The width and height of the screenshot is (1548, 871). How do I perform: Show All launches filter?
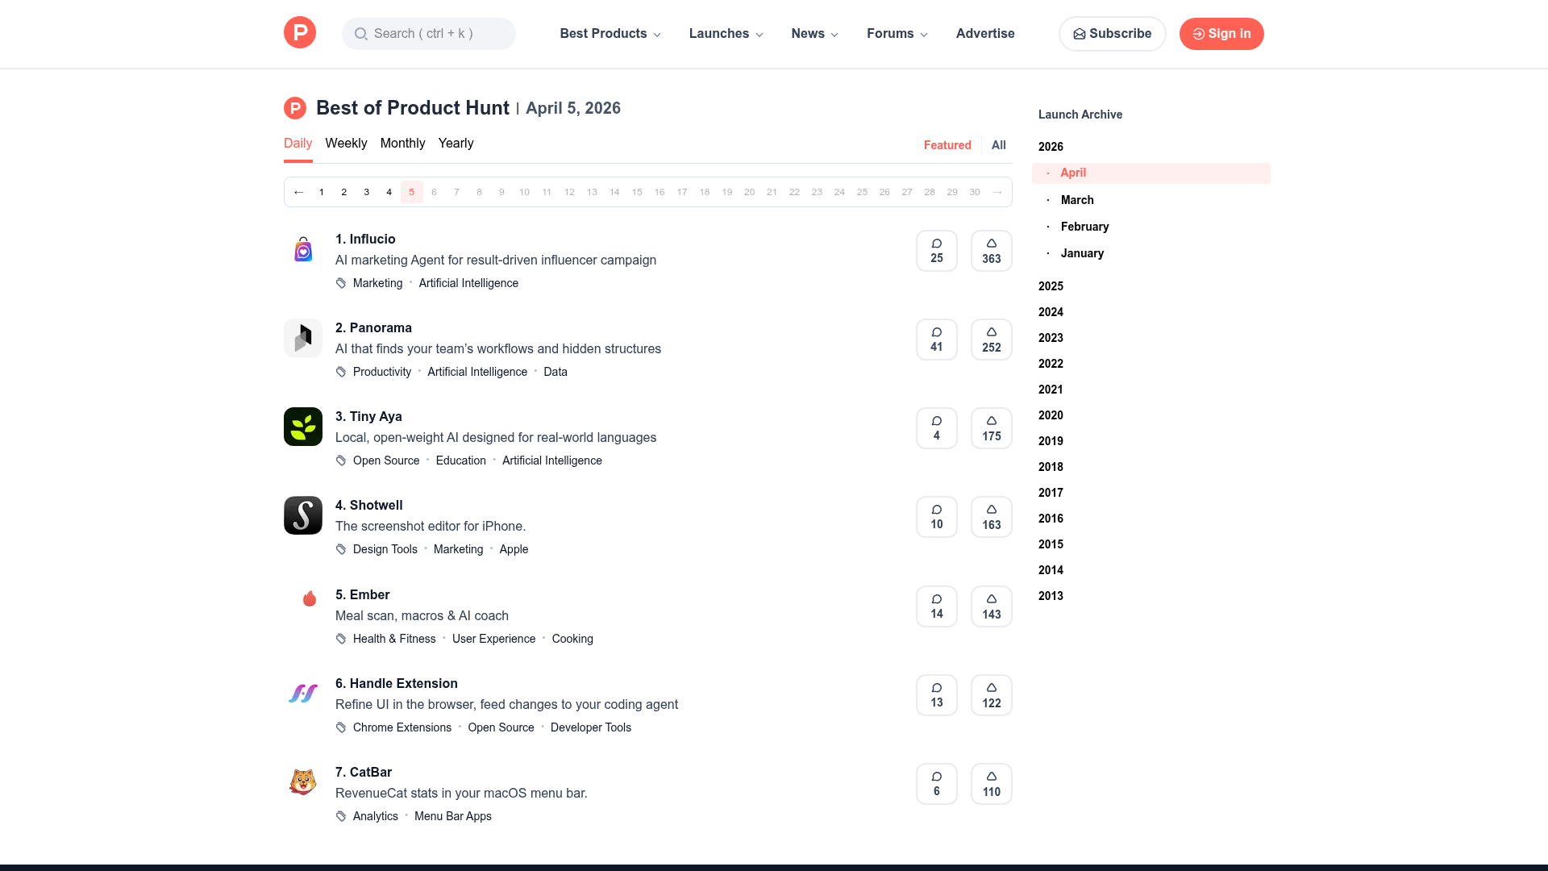coord(999,145)
